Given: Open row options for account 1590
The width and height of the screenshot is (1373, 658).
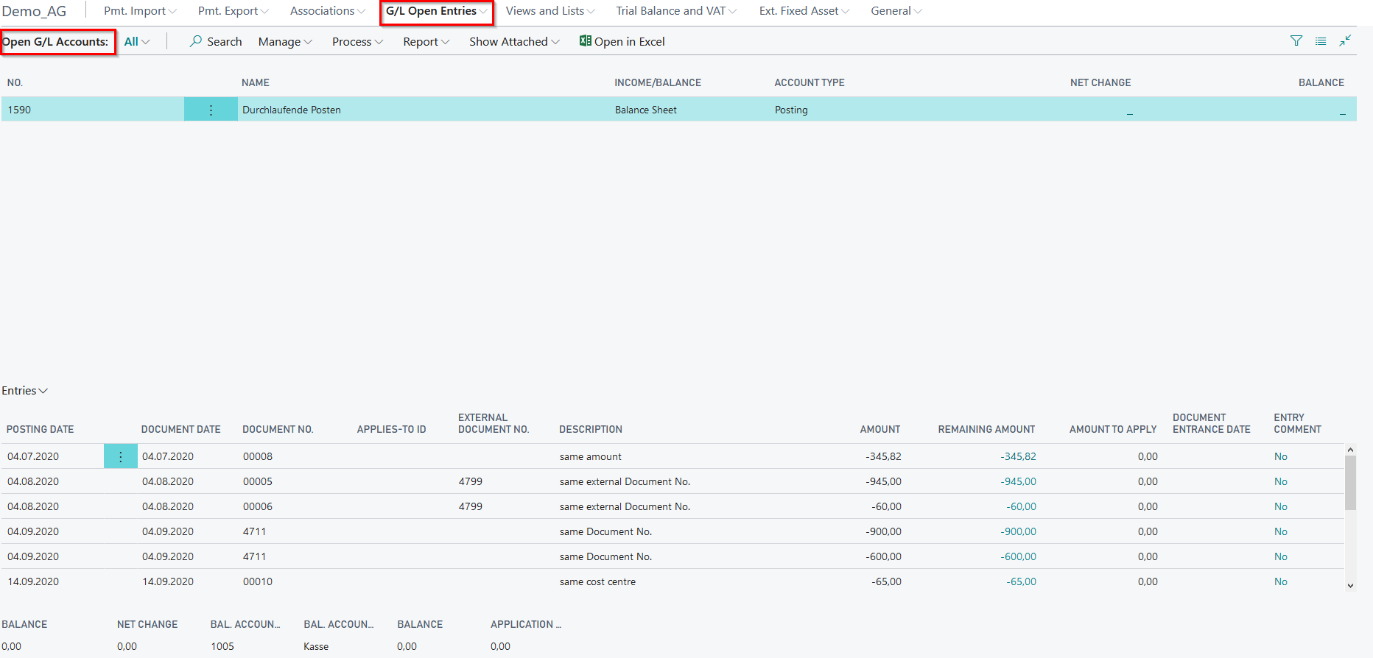Looking at the screenshot, I should click(x=211, y=110).
